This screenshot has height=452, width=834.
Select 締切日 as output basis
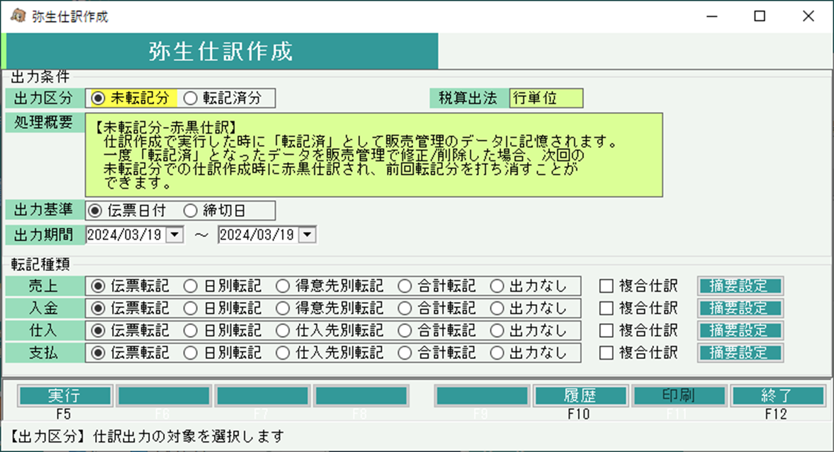[191, 211]
